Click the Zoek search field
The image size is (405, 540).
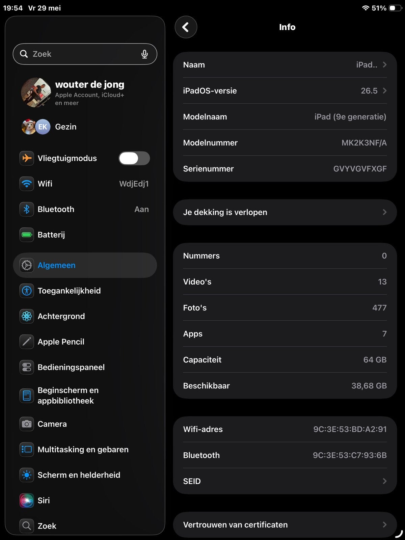click(85, 54)
